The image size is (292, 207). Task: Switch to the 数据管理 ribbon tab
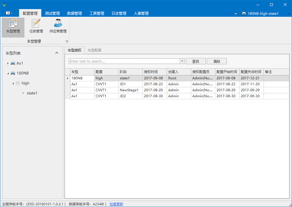tap(74, 14)
